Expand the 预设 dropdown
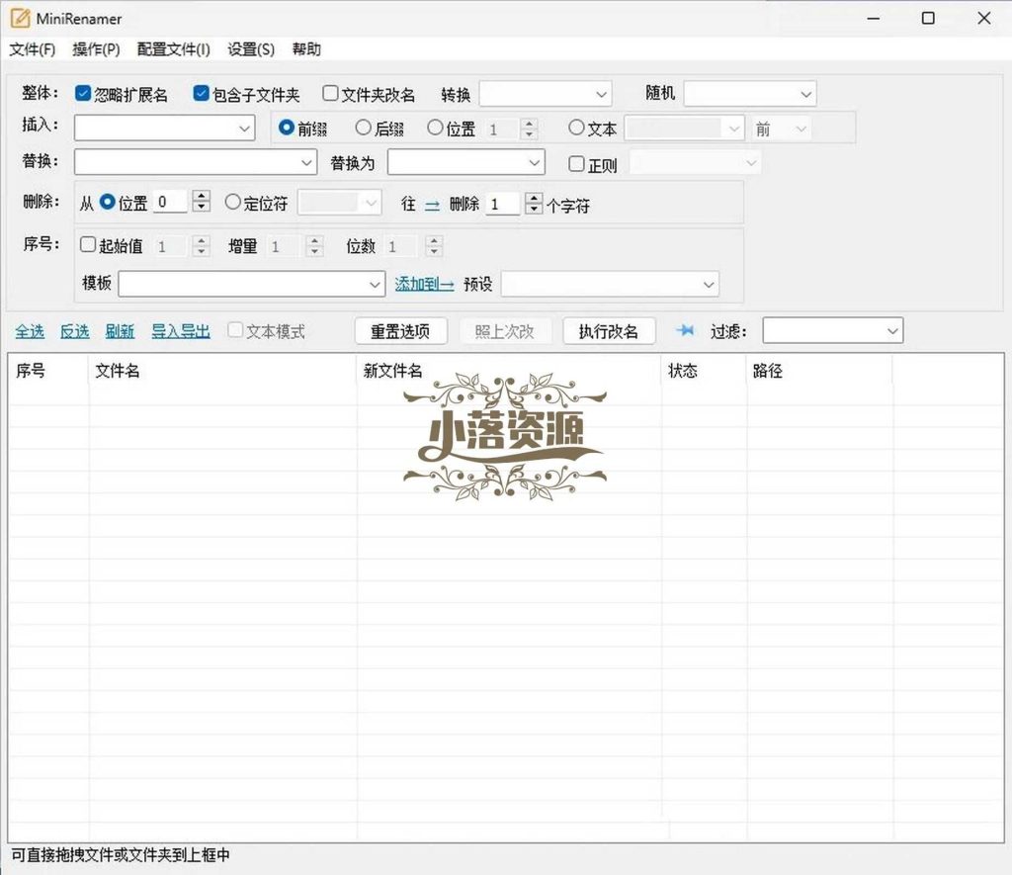 click(610, 284)
